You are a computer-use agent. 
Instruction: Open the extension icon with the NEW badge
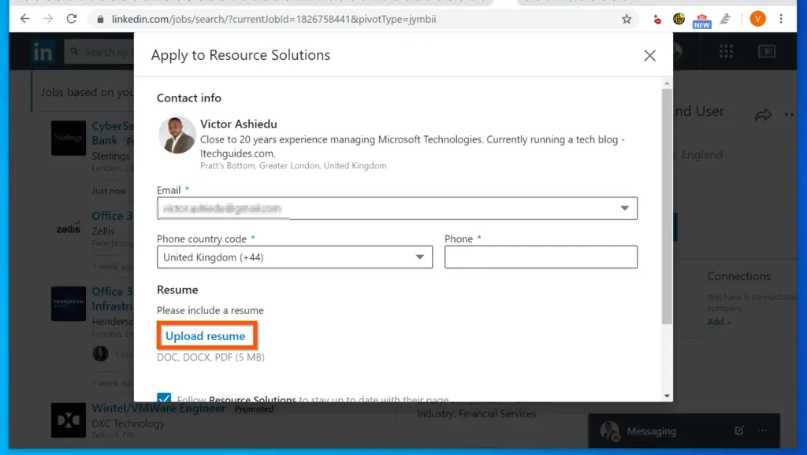click(x=701, y=17)
